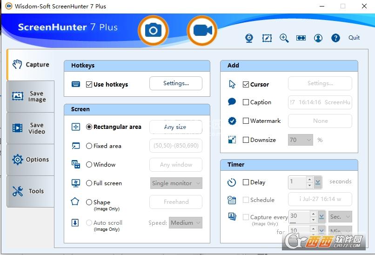Viewport: 375px width, 255px height.
Task: Click the ScreenHunter app icon in title bar
Action: pos(9,6)
